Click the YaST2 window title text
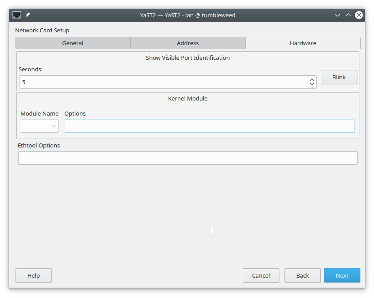The width and height of the screenshot is (374, 298). point(187,15)
